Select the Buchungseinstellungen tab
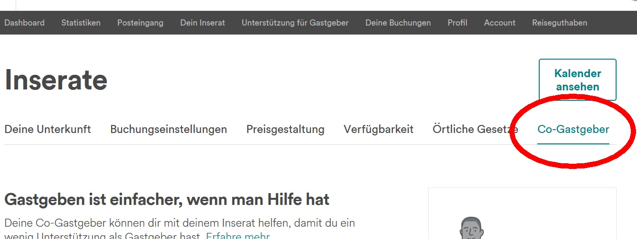The width and height of the screenshot is (637, 239). [x=169, y=129]
